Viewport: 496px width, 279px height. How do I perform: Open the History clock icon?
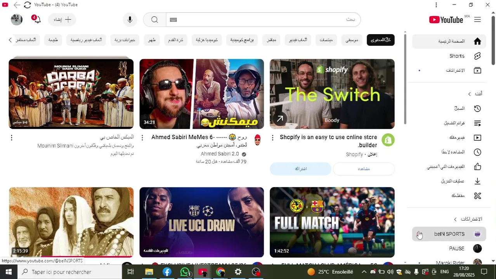(x=477, y=108)
